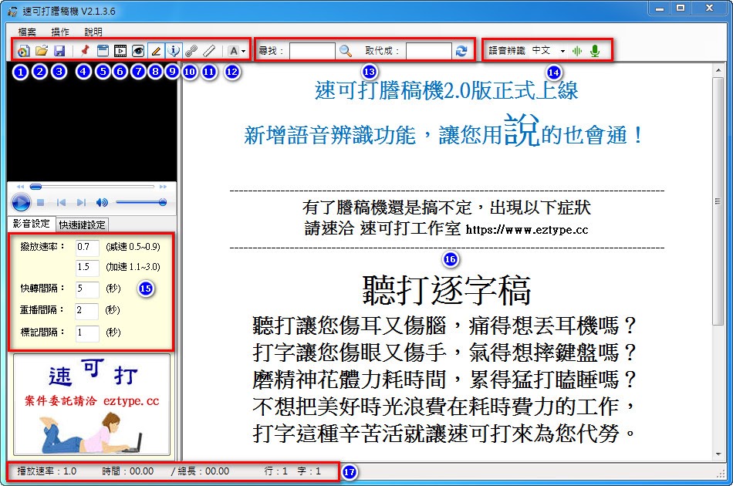Click the 播放速率：1.0 status entry
733x486 pixels.
47,471
